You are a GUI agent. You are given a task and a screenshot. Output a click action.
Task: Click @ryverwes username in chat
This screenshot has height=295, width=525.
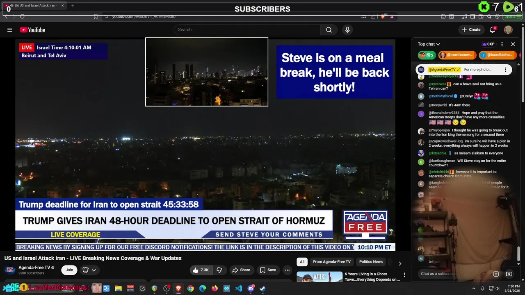coord(437,84)
